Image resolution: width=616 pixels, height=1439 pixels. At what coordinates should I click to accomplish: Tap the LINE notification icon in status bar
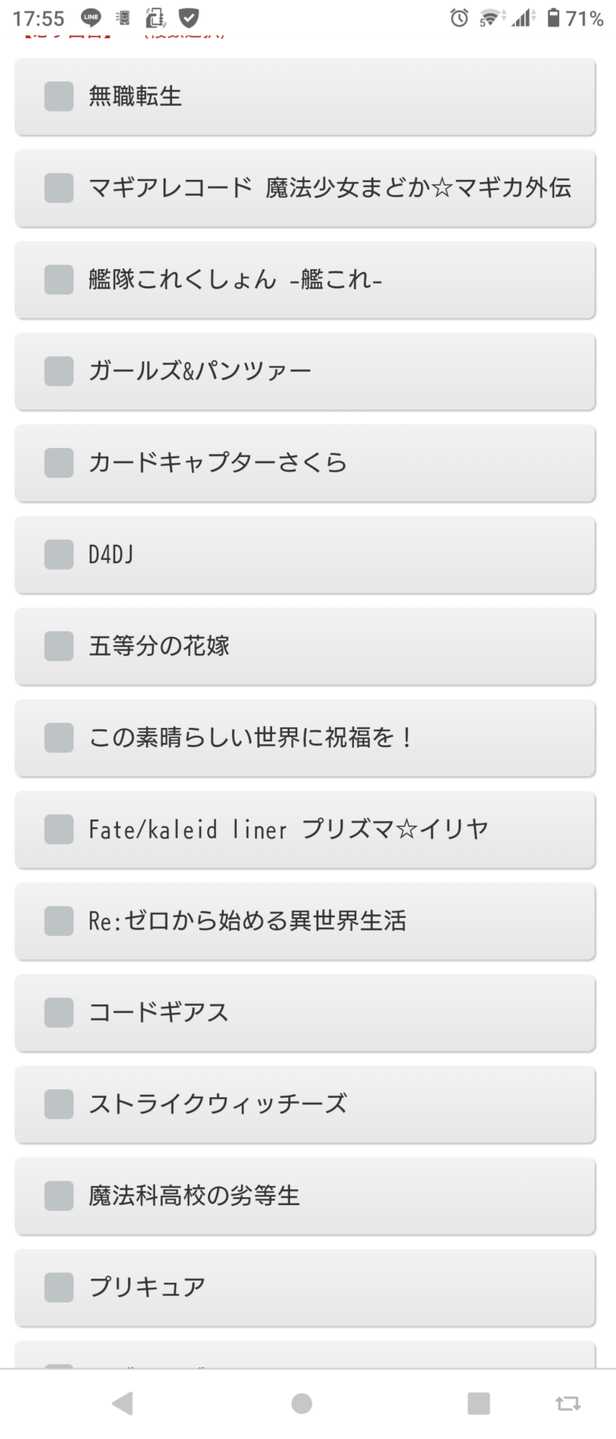click(x=91, y=18)
